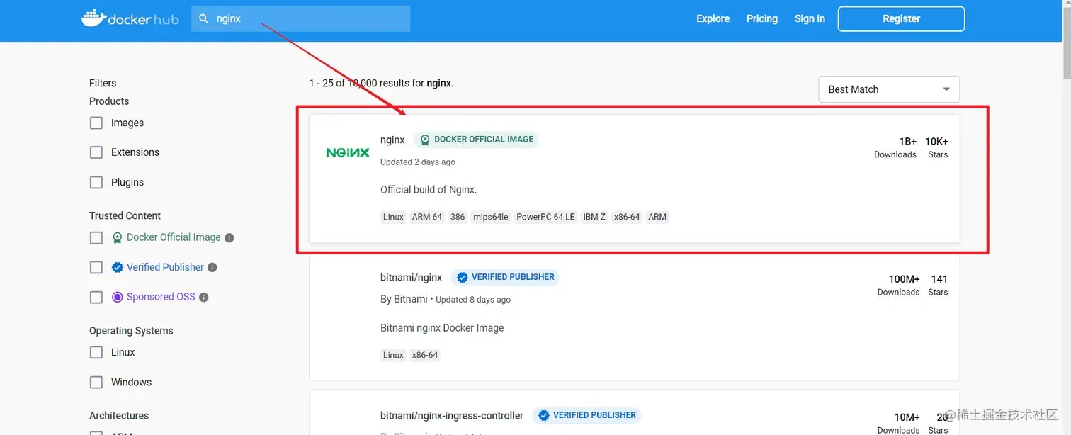1071x435 pixels.
Task: Click the mips64le architecture tag
Action: point(491,217)
